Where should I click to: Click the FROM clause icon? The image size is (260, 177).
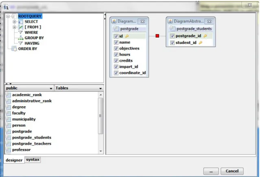click(21, 27)
